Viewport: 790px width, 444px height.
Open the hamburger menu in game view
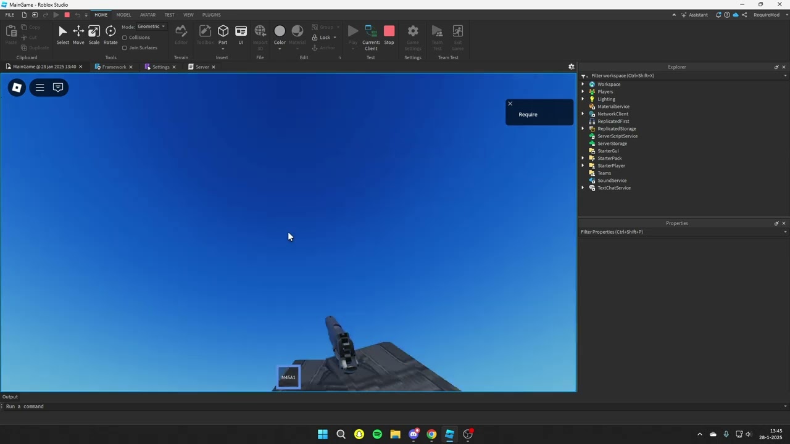[x=39, y=88]
